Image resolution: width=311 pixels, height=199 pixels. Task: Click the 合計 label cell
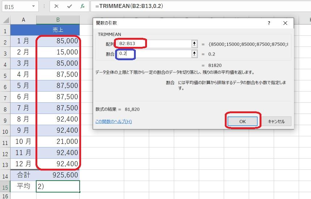click(x=24, y=175)
